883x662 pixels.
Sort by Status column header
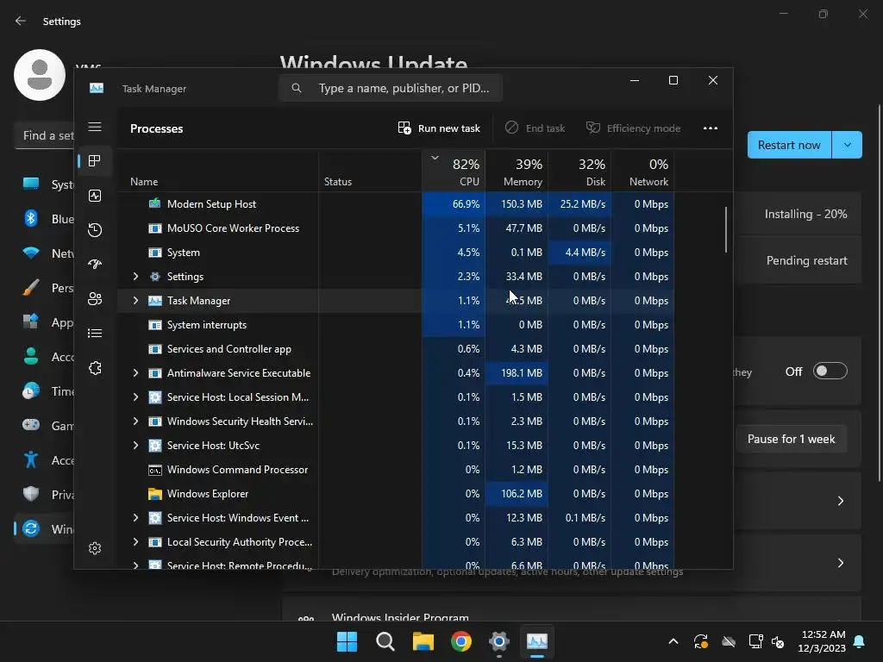[x=370, y=172]
